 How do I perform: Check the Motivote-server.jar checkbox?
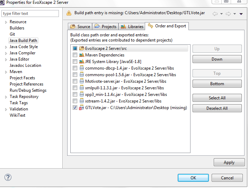tap(75, 81)
